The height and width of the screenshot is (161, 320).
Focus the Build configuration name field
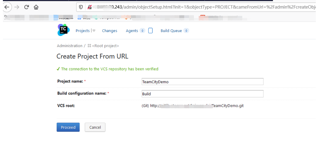203,94
